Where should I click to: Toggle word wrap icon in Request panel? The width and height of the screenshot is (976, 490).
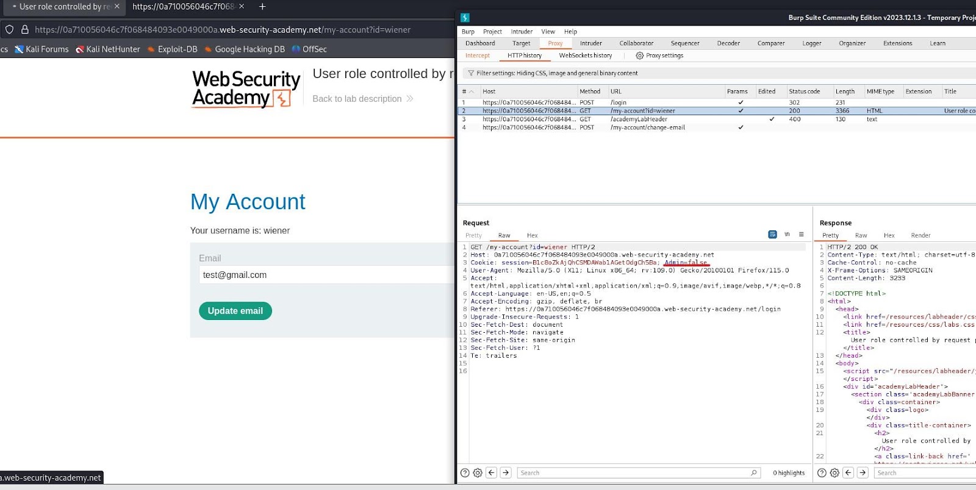772,235
